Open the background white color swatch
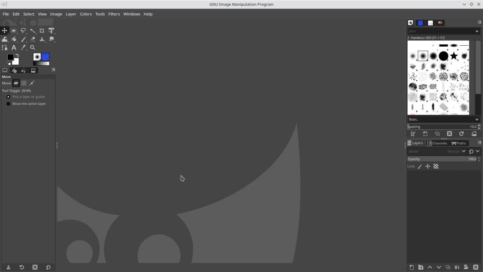483x272 pixels. pos(16,62)
